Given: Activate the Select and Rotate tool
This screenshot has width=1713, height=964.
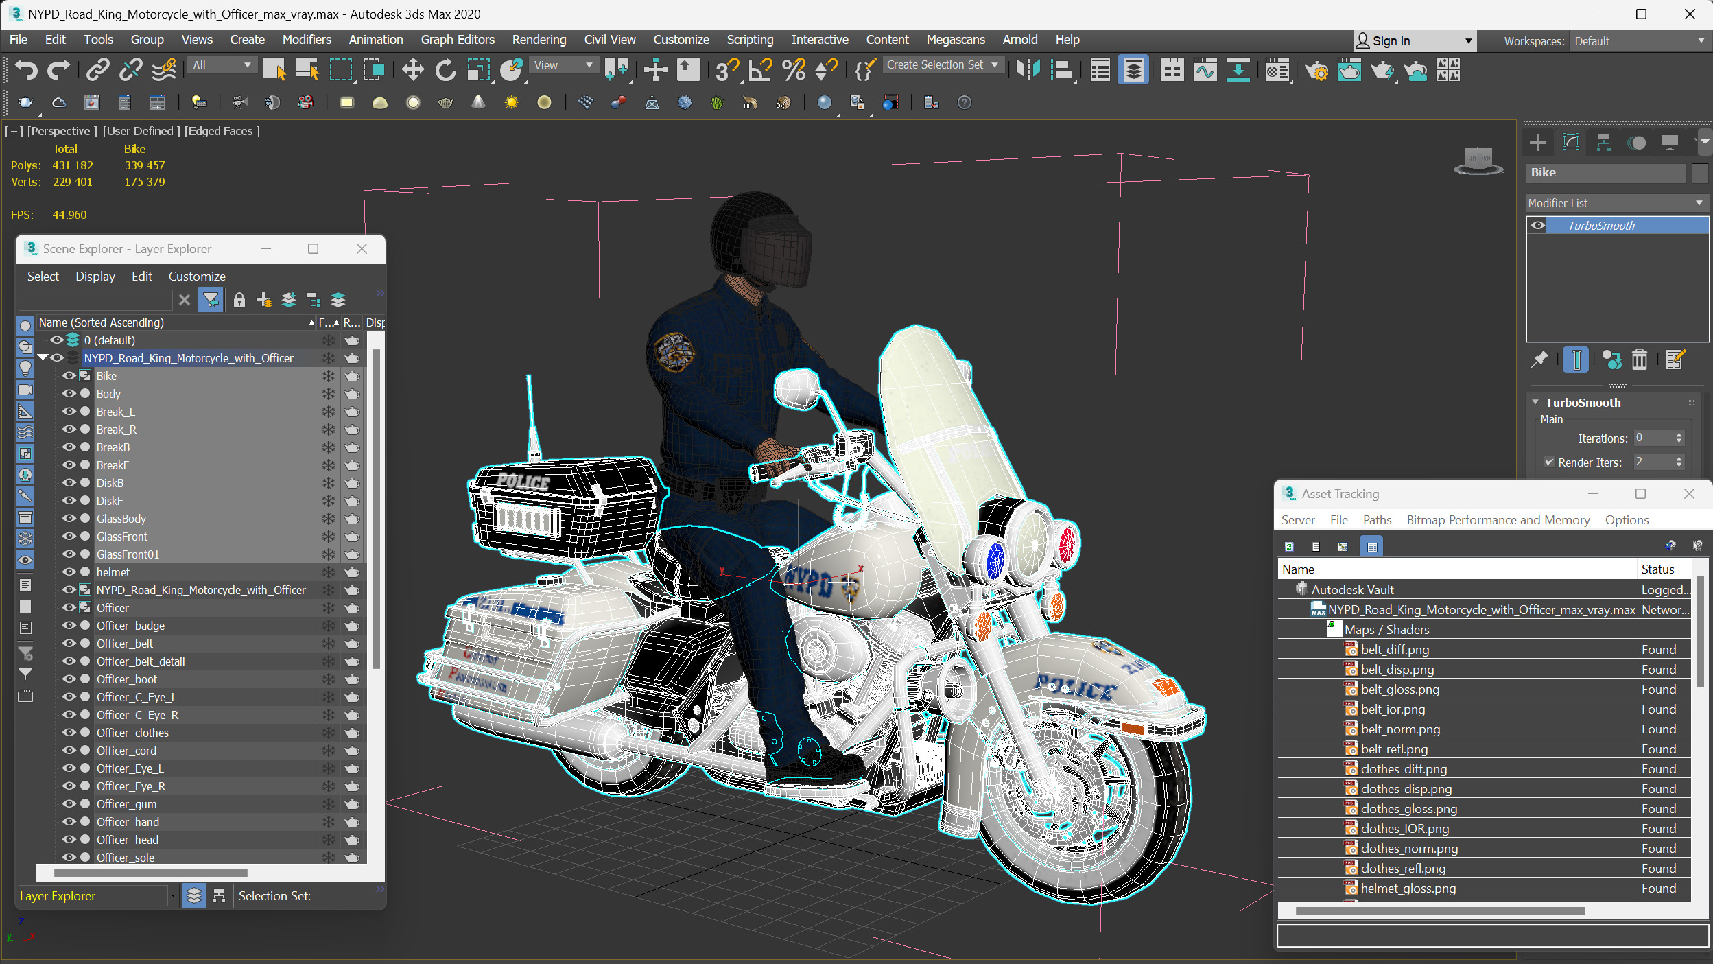Looking at the screenshot, I should (445, 69).
